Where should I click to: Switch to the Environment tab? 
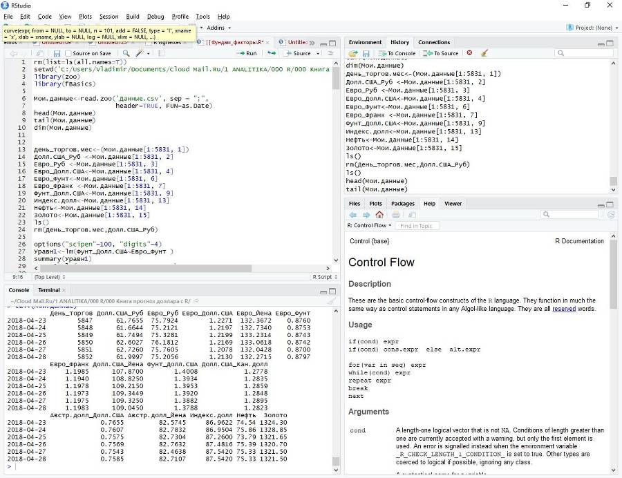pyautogui.click(x=365, y=42)
